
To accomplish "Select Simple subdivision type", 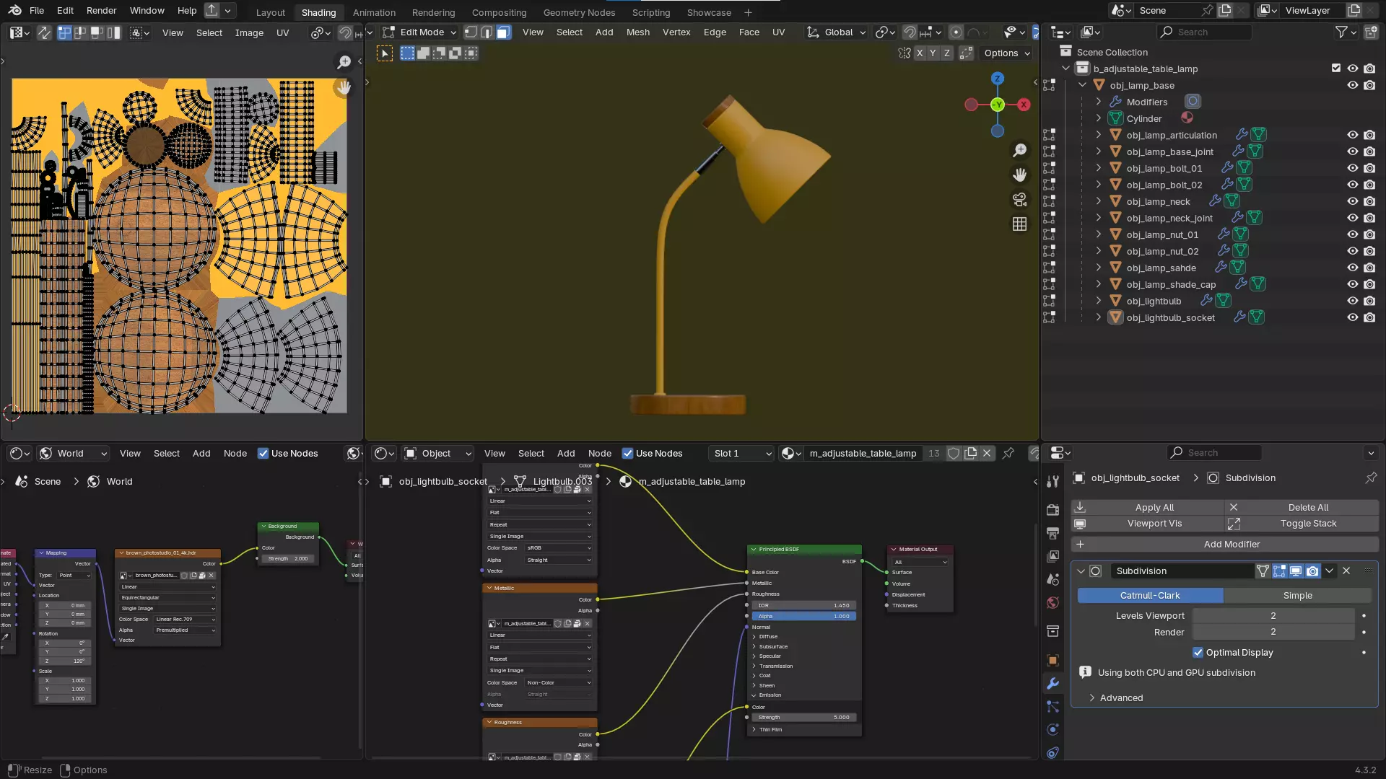I will tap(1297, 595).
